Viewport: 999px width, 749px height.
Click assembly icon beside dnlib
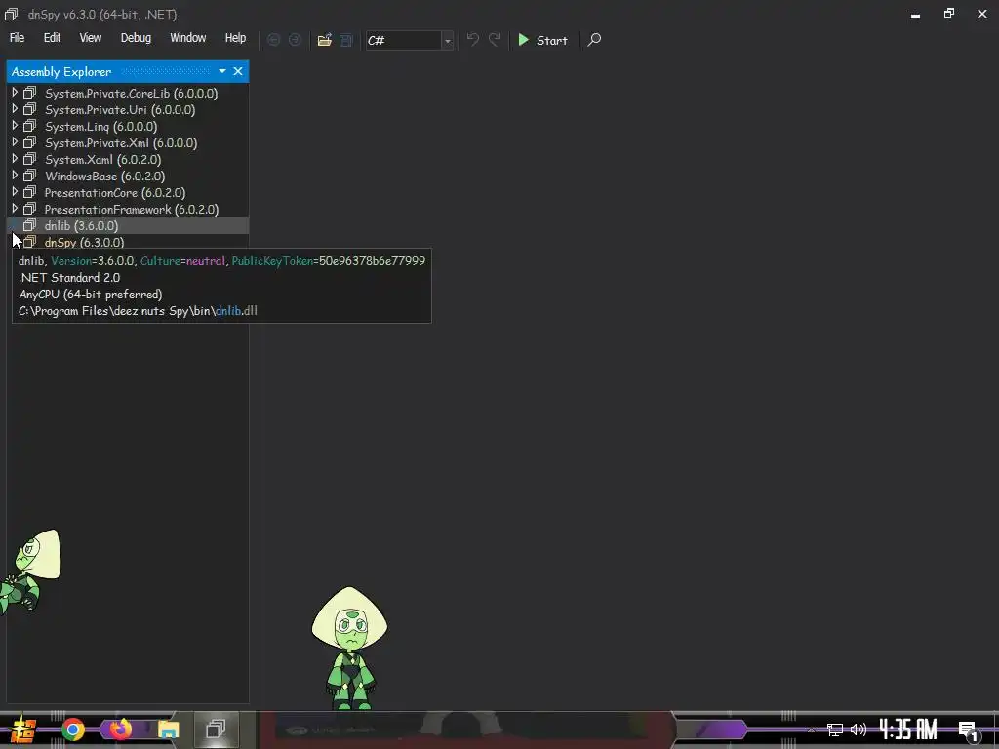click(x=30, y=225)
